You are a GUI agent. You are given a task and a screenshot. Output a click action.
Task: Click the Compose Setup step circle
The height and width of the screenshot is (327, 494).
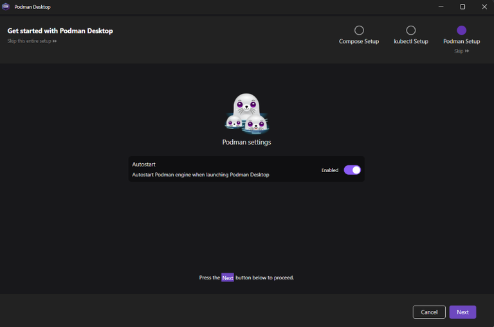[359, 30]
